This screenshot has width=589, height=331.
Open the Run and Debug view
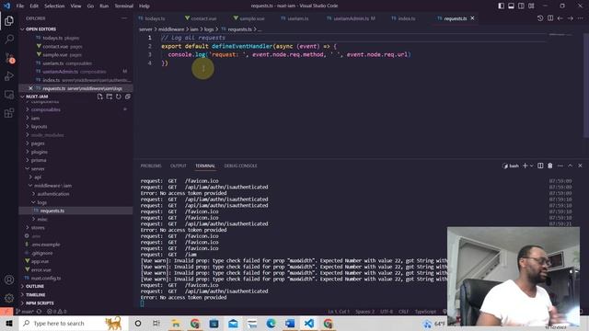coord(9,76)
